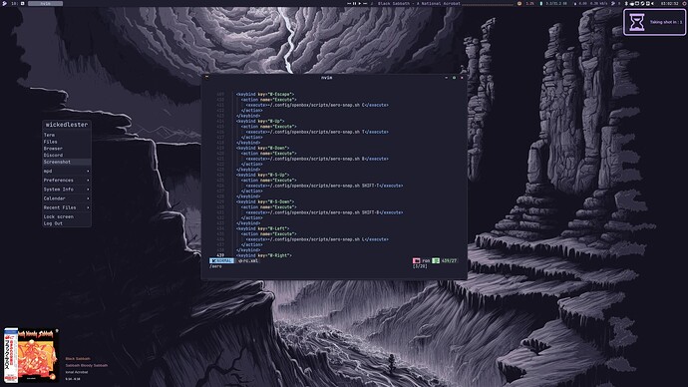This screenshot has height=387, width=688.
Task: Seek the song progress bar in panel
Action: point(488,4)
